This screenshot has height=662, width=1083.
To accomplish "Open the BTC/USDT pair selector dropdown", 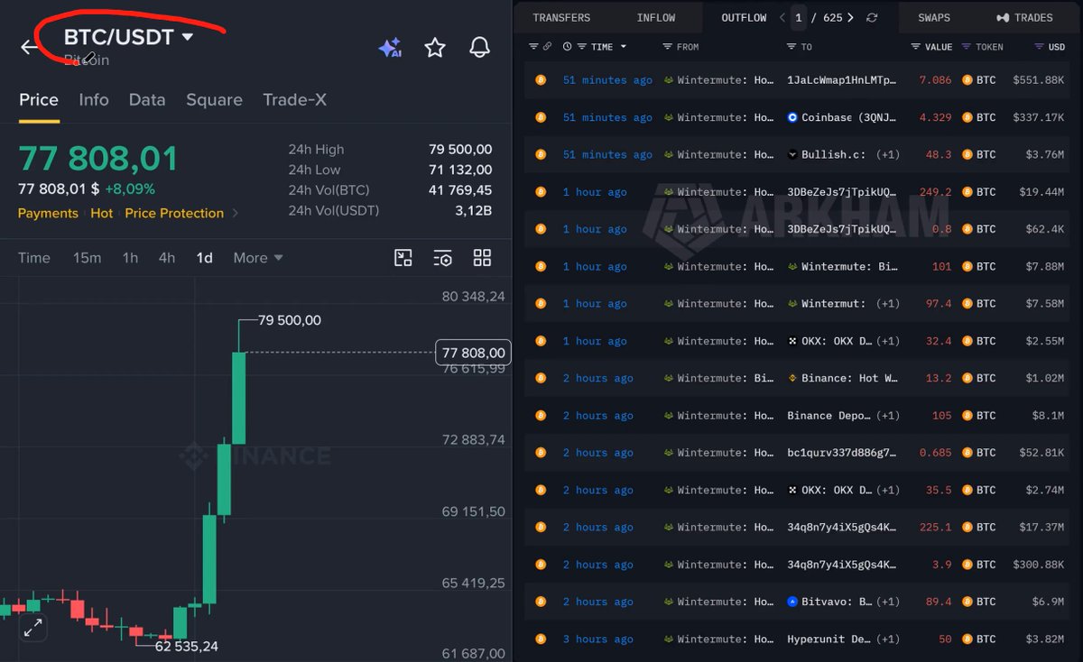I will (x=128, y=38).
